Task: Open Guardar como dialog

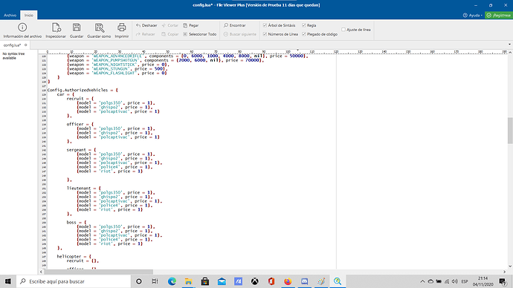Action: click(99, 30)
